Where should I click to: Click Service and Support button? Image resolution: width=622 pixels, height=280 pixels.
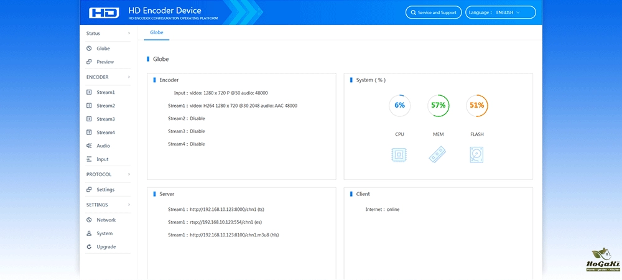pyautogui.click(x=433, y=12)
